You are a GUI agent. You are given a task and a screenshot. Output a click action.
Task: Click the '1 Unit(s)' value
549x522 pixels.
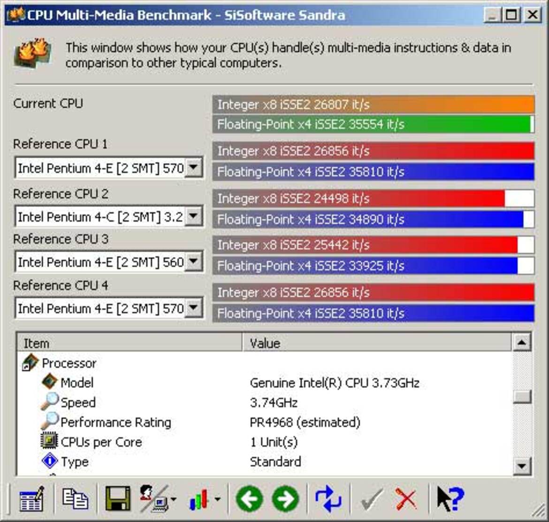(274, 442)
